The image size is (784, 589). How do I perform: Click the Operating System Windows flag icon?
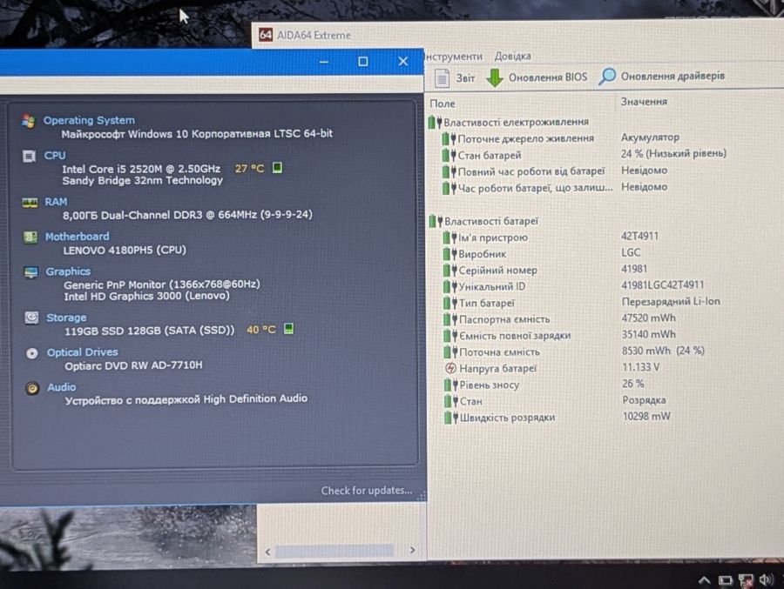29,122
